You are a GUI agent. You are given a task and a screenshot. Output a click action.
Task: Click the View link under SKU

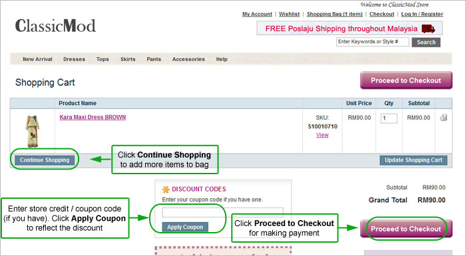pos(322,135)
